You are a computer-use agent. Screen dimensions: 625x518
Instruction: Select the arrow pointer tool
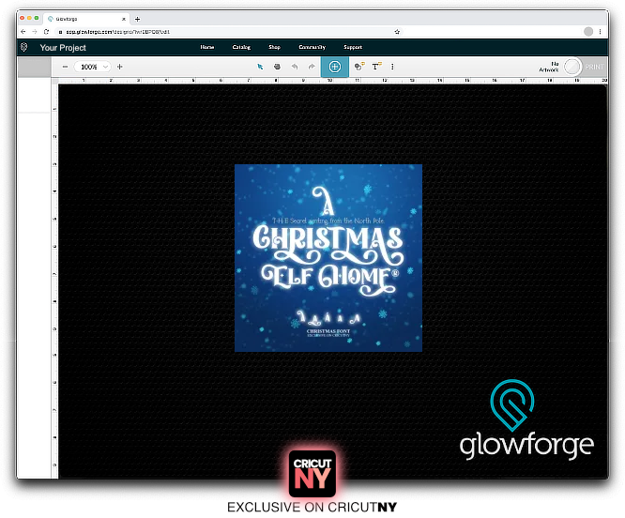(x=260, y=67)
